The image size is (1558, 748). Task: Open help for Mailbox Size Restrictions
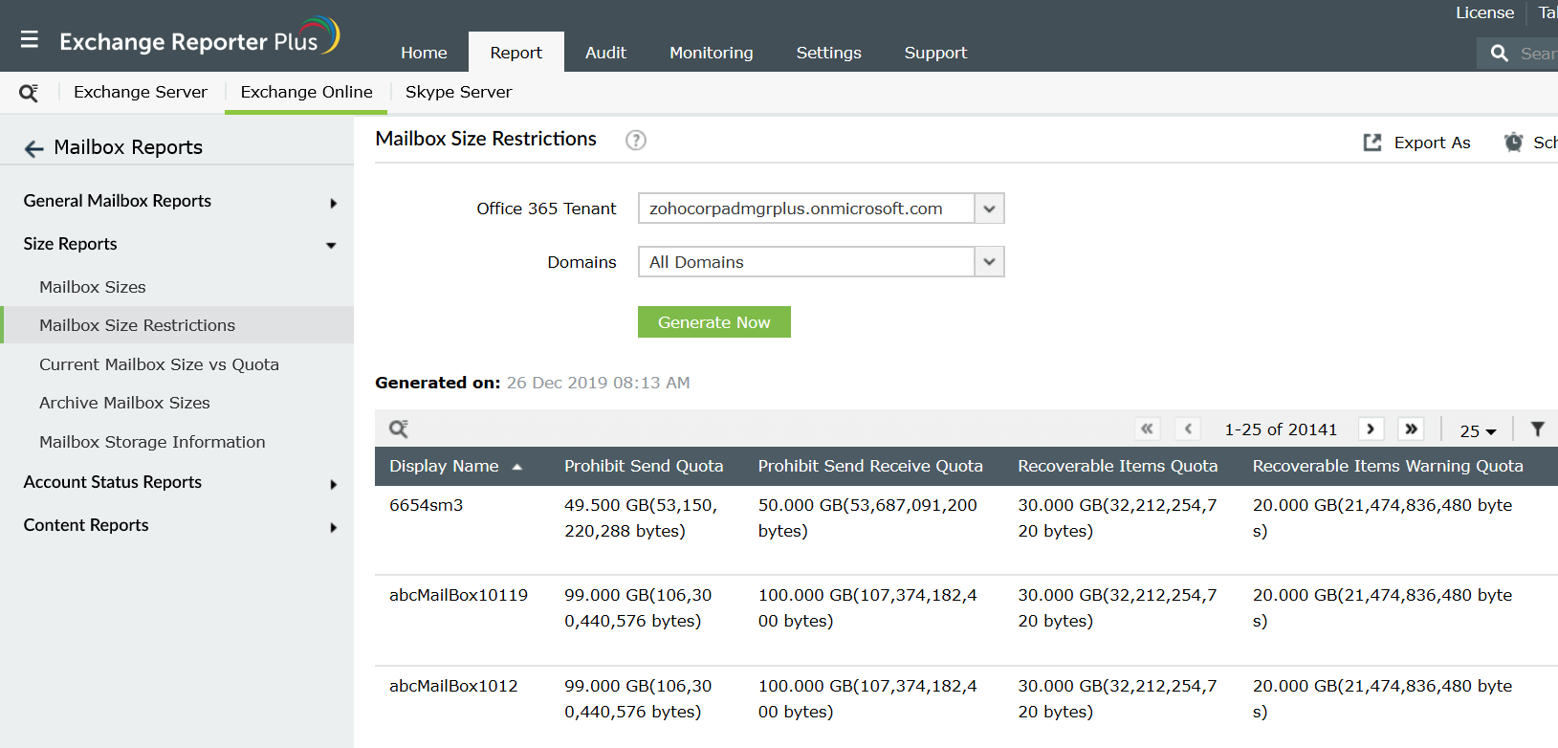tap(636, 141)
